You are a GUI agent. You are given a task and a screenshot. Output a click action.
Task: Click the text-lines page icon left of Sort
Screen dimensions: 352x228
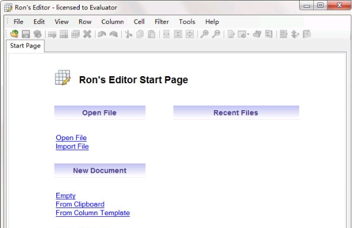pos(283,34)
